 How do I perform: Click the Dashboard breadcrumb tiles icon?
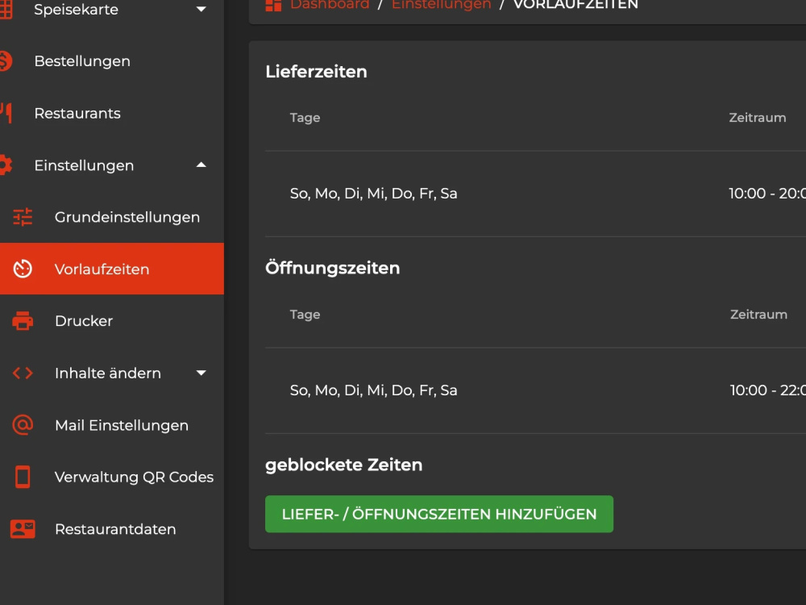273,5
